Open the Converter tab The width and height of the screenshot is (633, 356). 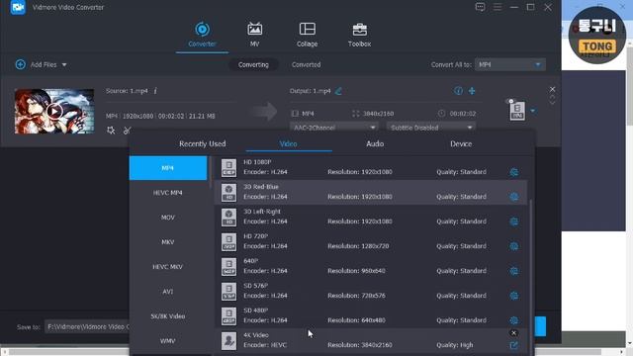pyautogui.click(x=202, y=36)
